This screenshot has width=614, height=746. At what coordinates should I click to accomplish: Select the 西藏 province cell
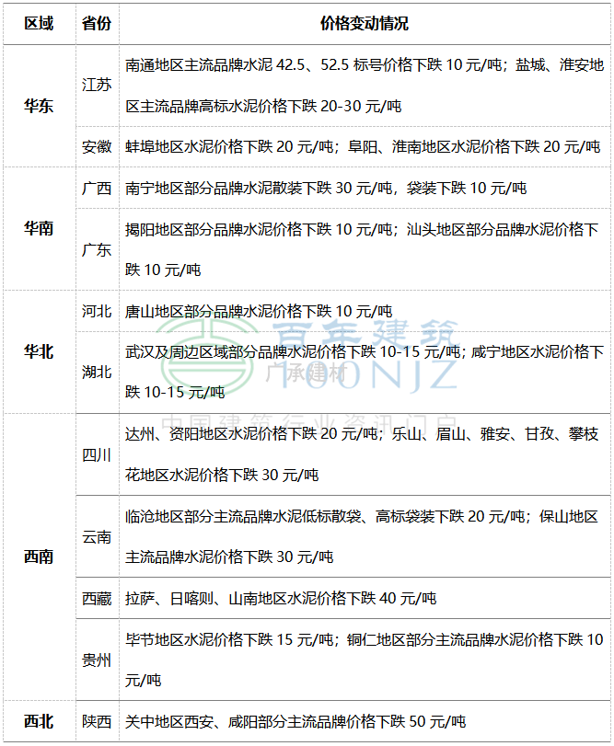pos(97,598)
